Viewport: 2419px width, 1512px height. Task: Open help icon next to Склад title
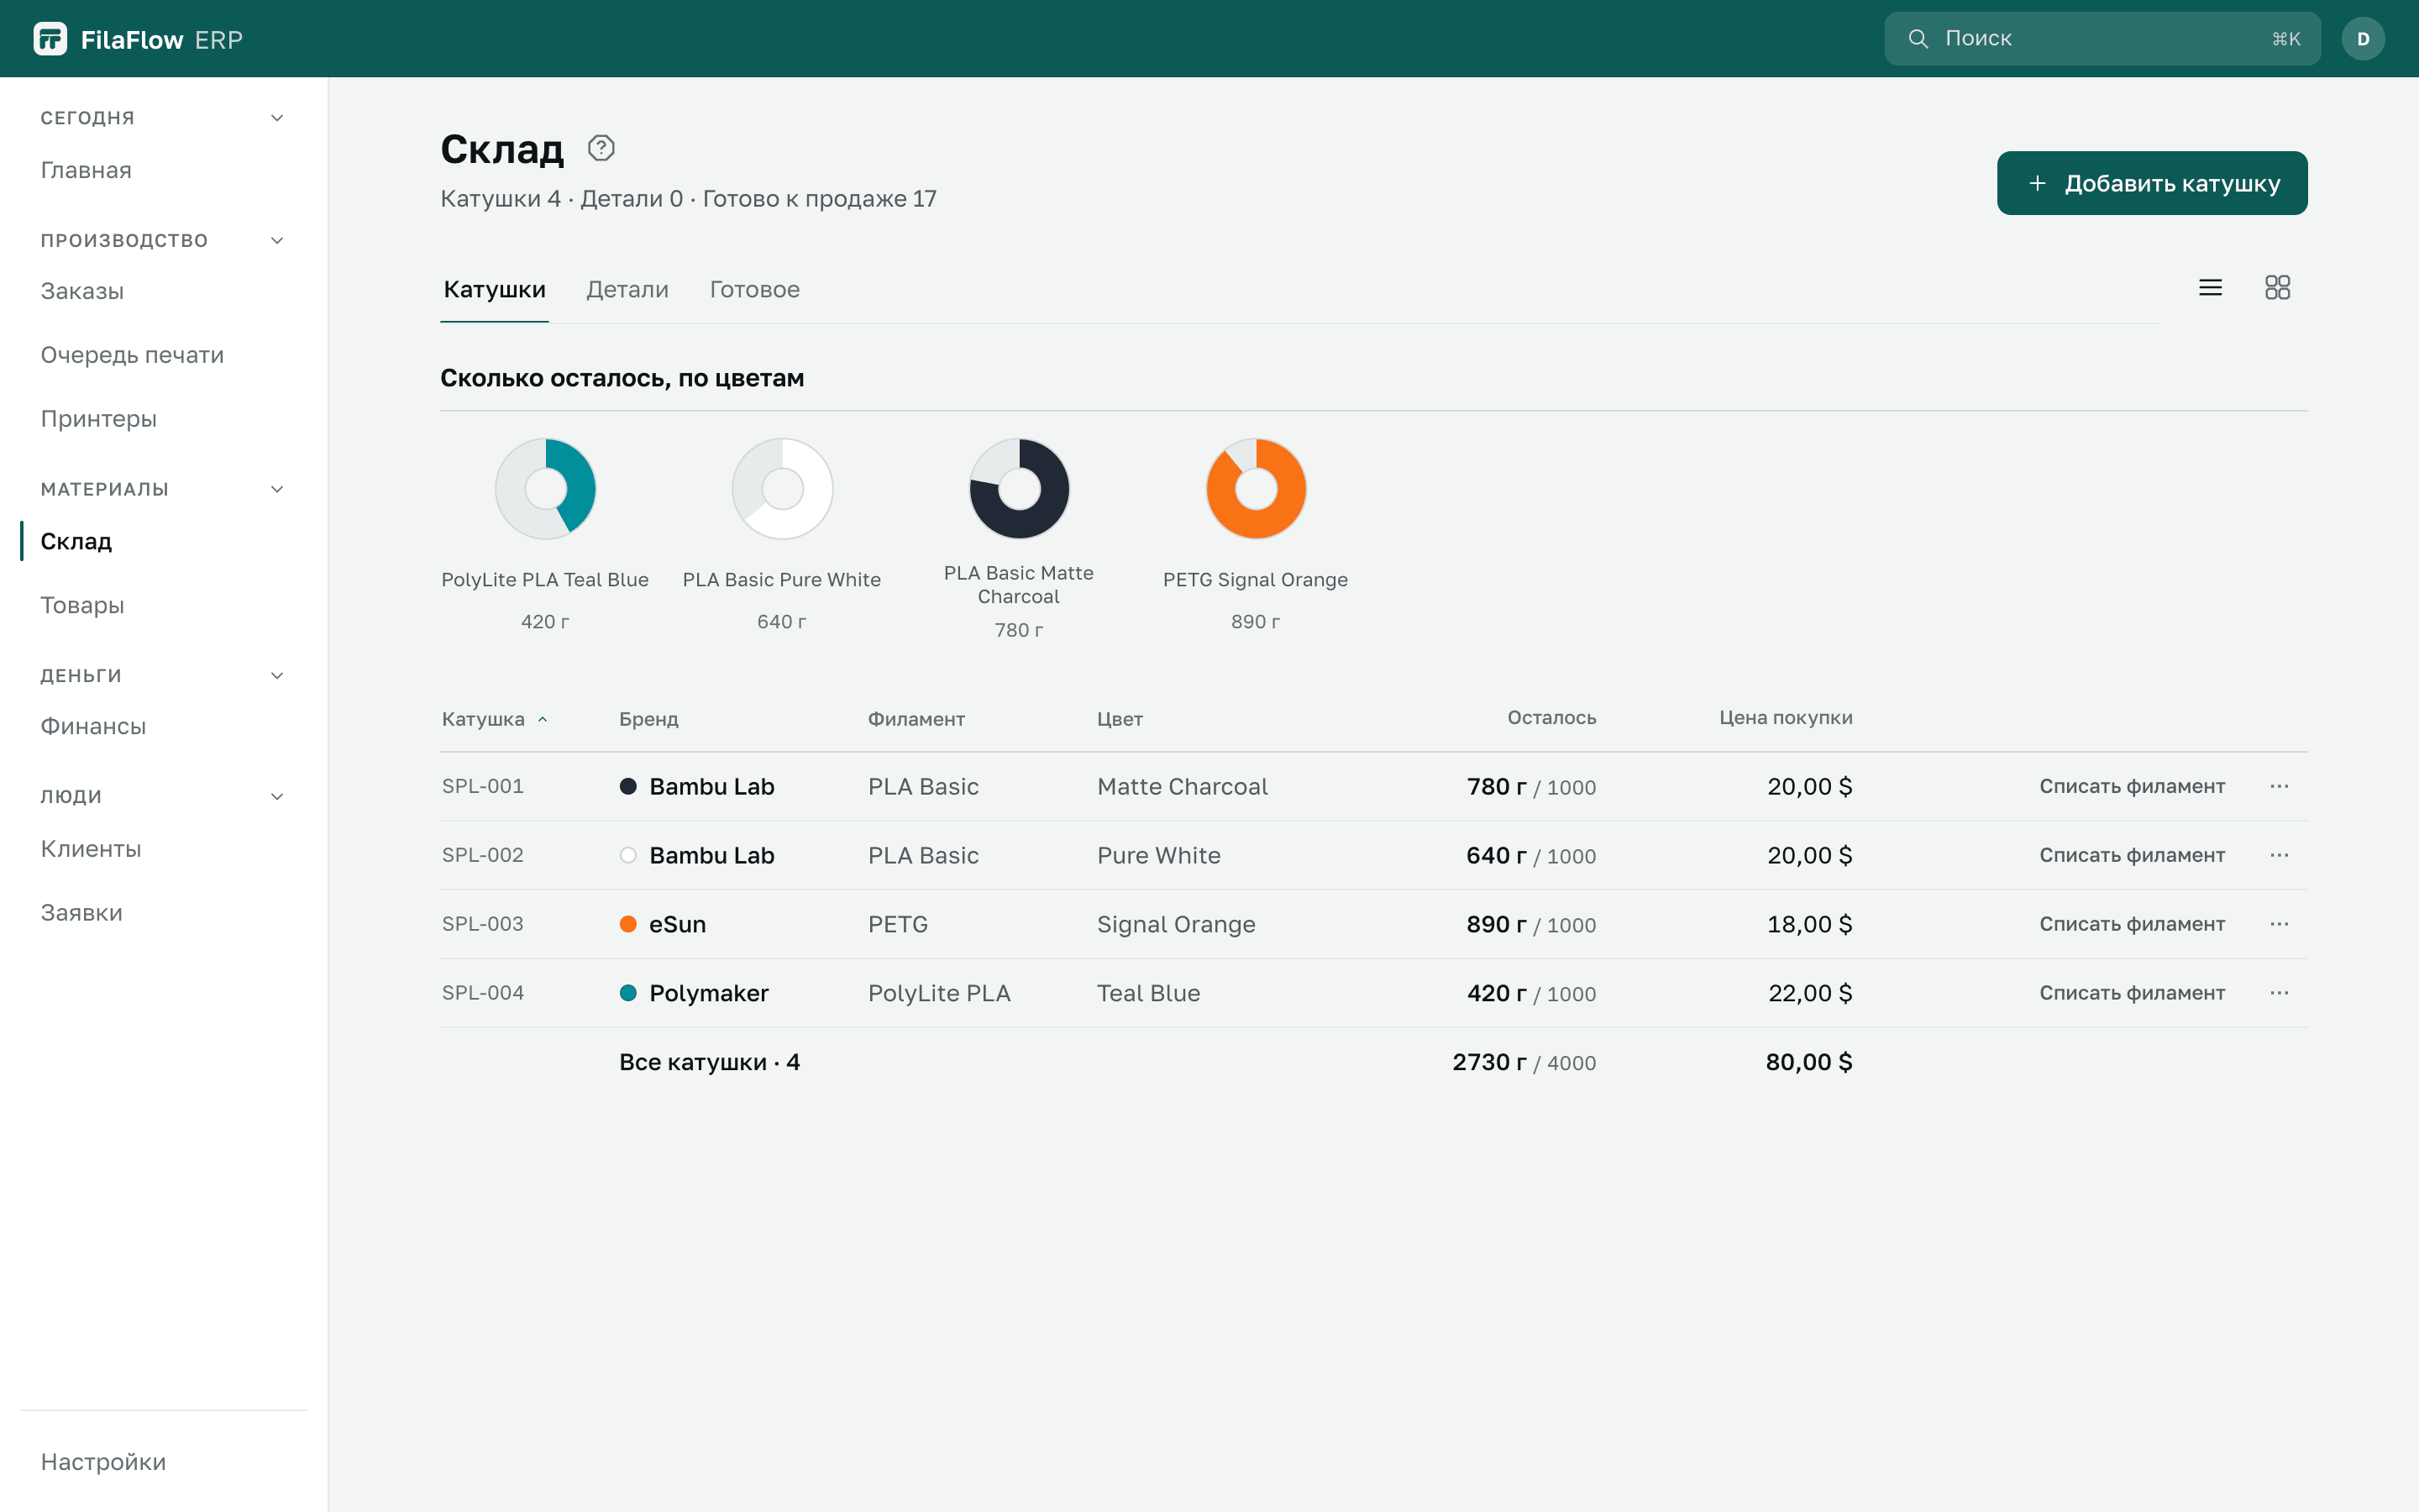tap(601, 148)
